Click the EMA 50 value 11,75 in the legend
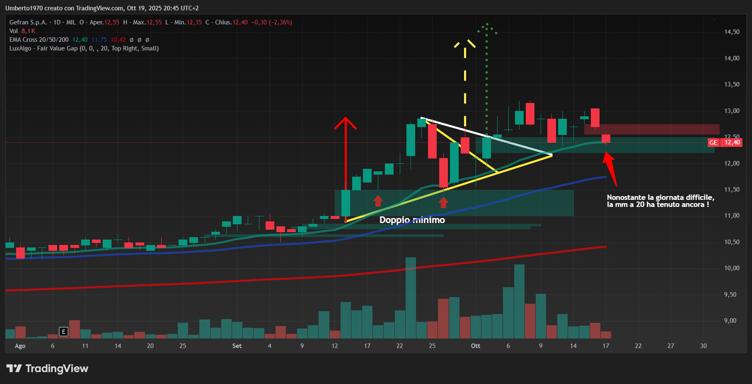 point(99,40)
